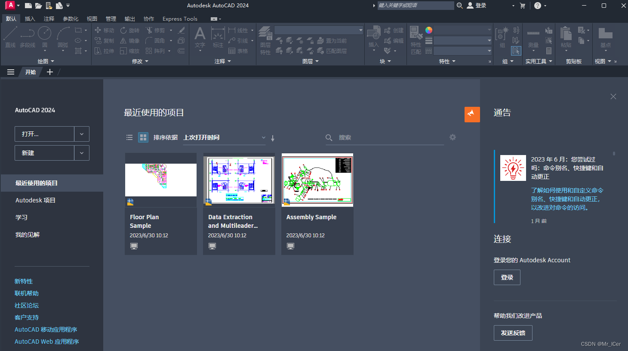This screenshot has width=628, height=351.
Task: Switch recent files to list view
Action: pyautogui.click(x=129, y=137)
